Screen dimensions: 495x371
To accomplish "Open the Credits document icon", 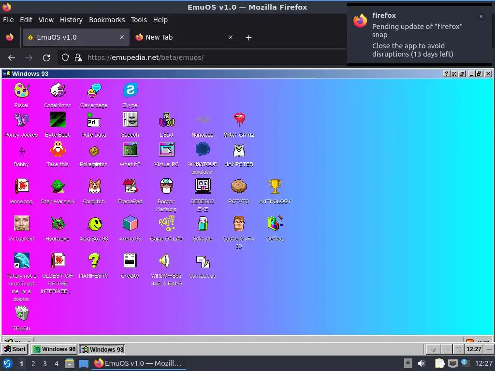I will click(x=130, y=261).
